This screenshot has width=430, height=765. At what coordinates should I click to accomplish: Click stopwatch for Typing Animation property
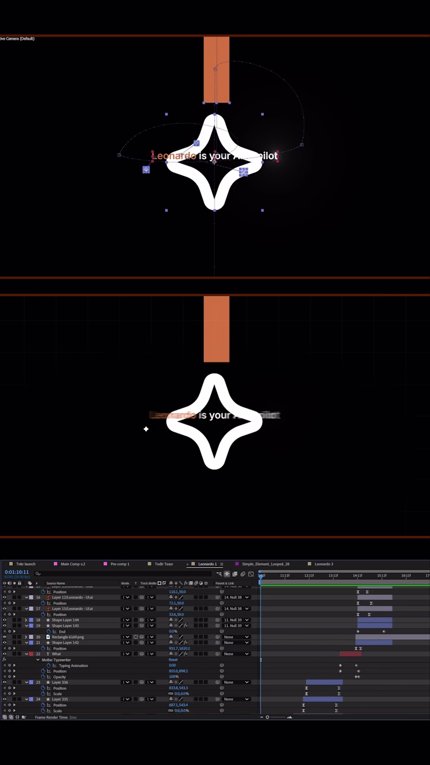coord(48,665)
